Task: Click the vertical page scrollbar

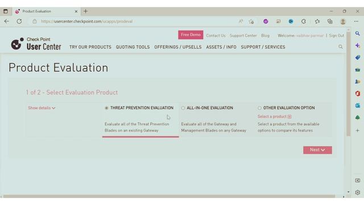Action: click(x=348, y=84)
